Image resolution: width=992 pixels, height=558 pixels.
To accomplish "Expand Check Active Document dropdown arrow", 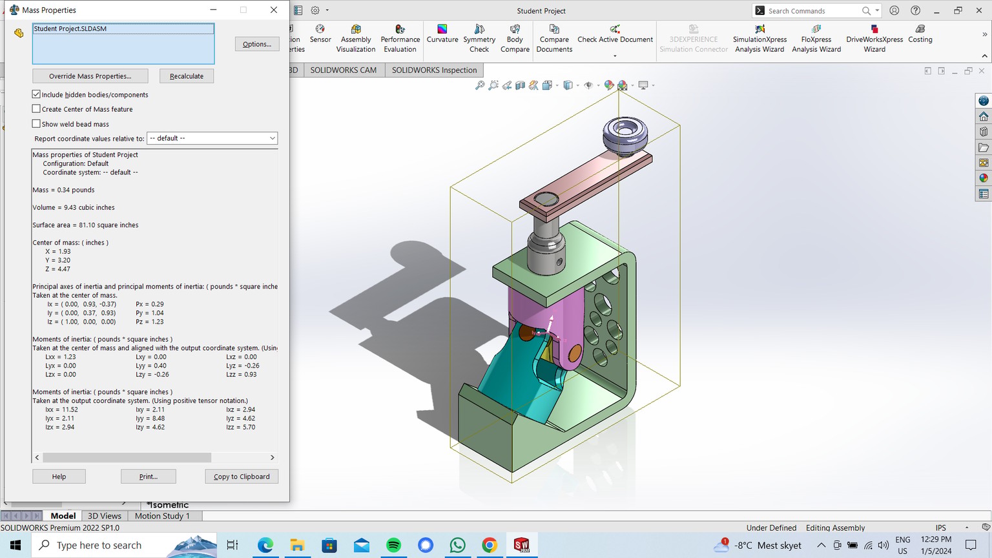I will pos(615,56).
